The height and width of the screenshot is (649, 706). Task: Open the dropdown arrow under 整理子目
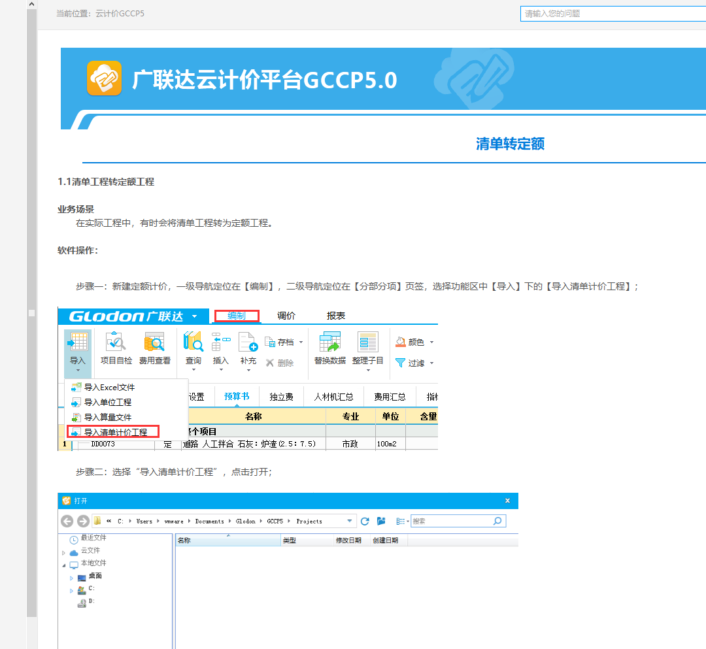tap(368, 370)
